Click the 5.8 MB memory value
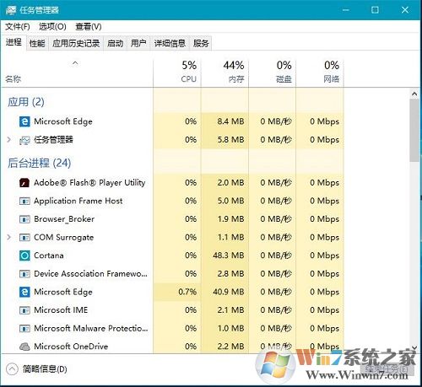This screenshot has width=422, height=387. [230, 140]
